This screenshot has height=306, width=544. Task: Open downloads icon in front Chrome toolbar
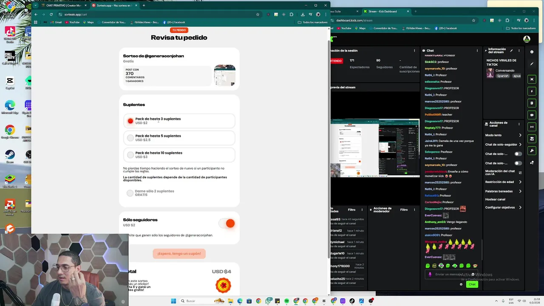[303, 14]
